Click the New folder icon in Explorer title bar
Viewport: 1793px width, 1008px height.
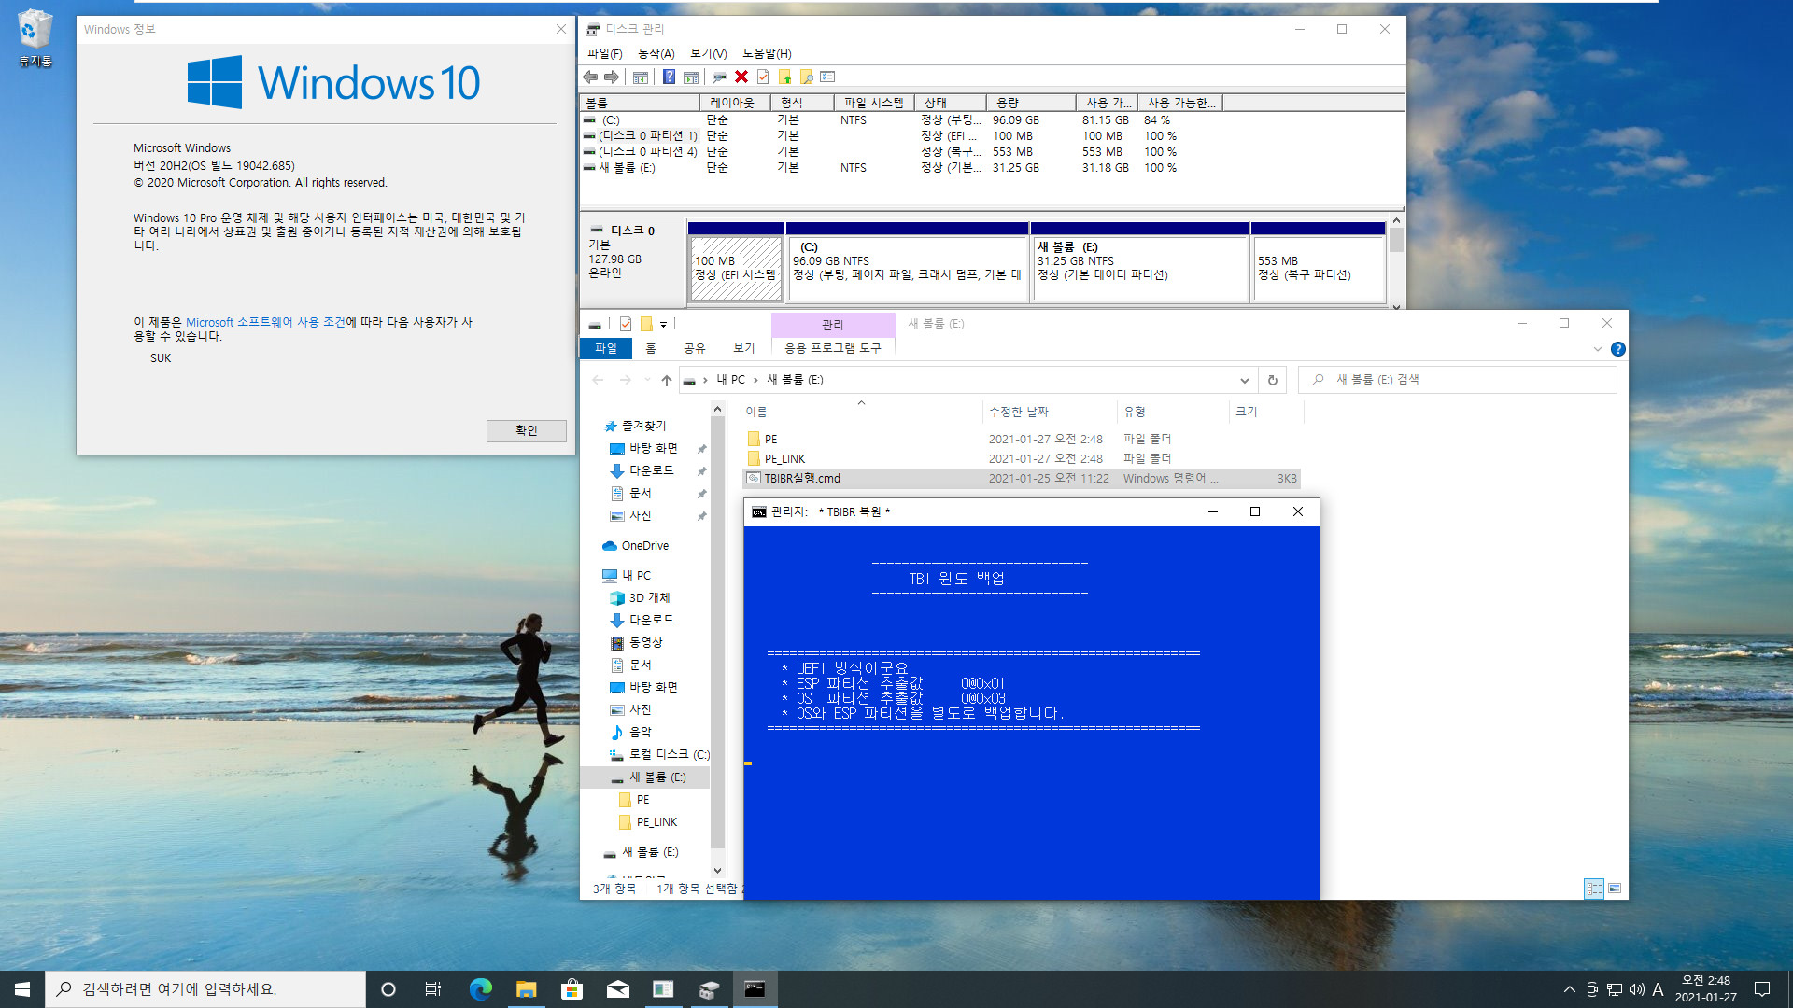[x=646, y=324]
